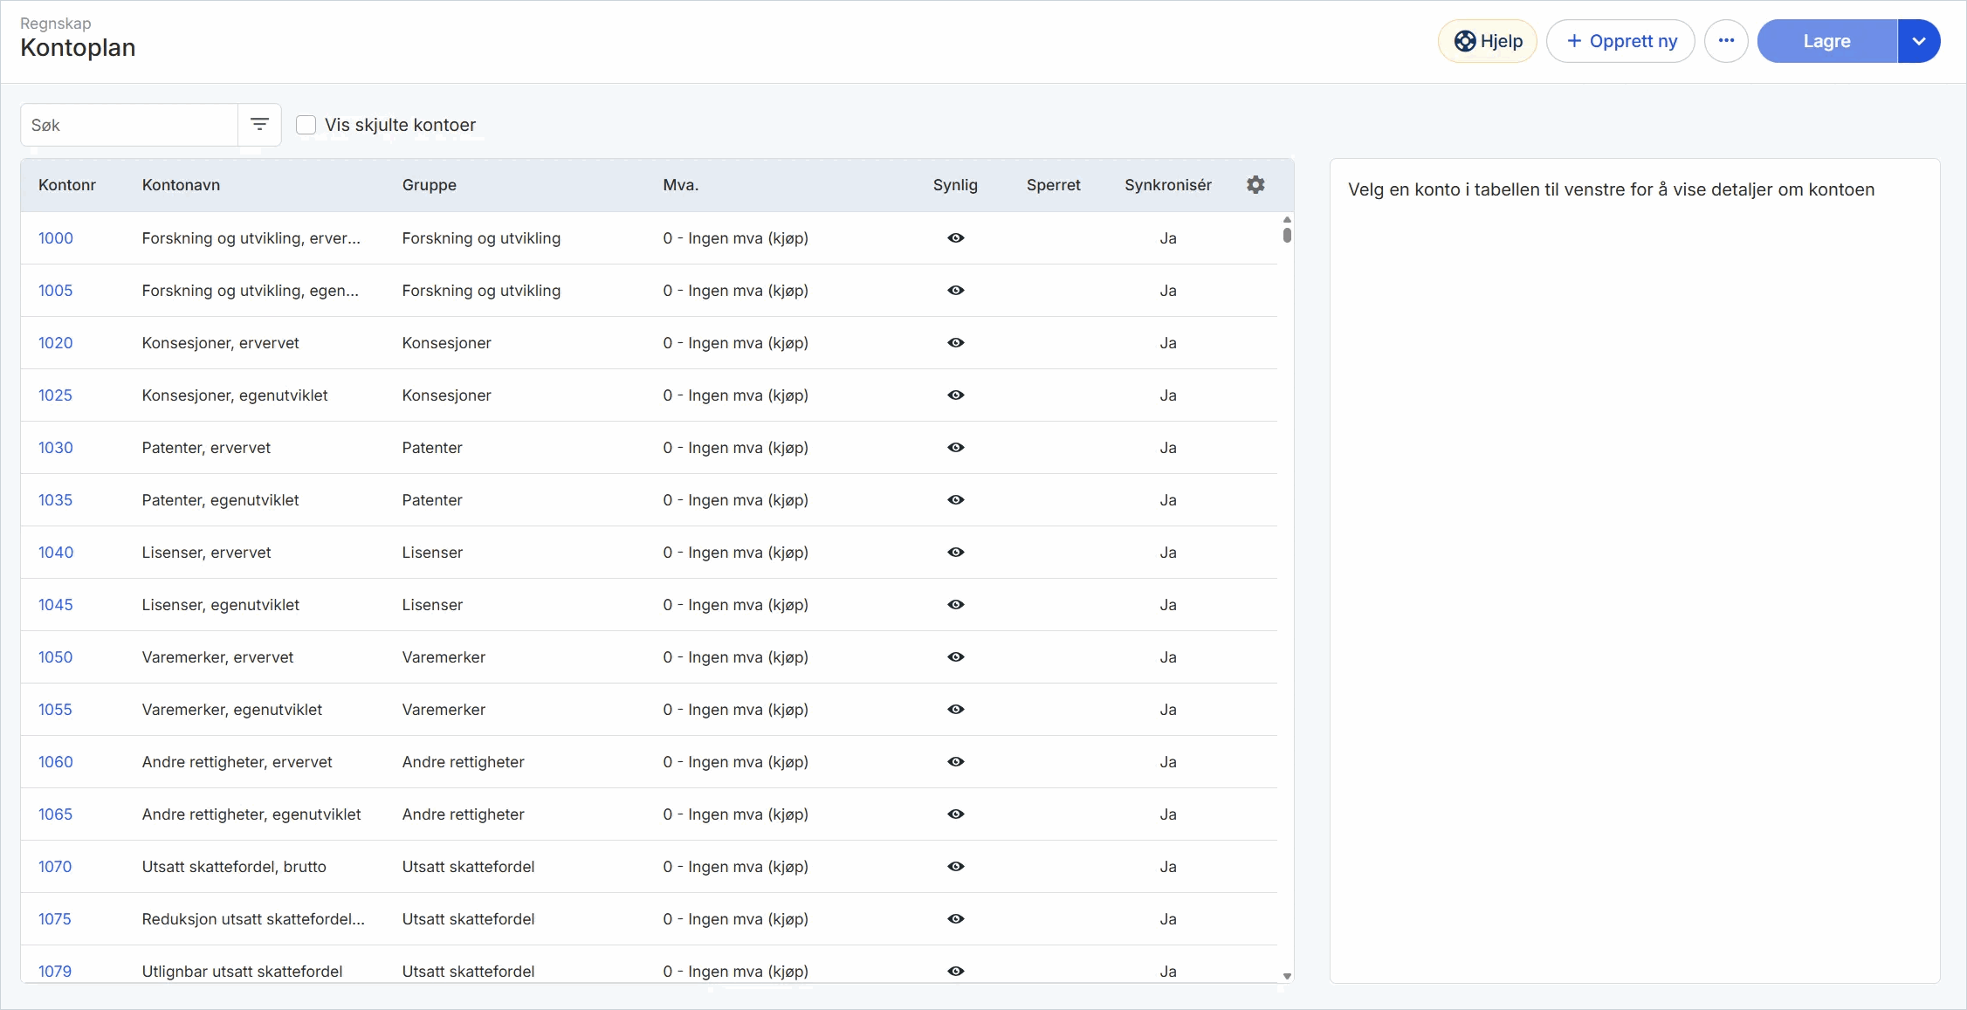Click the three-dots more options button
The height and width of the screenshot is (1010, 1967).
1726,41
